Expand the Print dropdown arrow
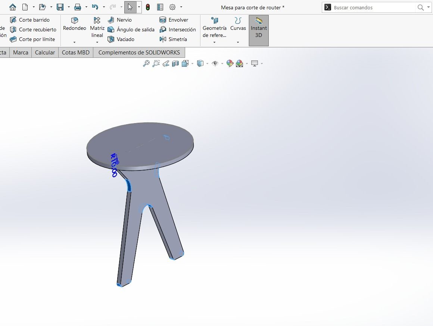This screenshot has height=326, width=433. (86, 7)
